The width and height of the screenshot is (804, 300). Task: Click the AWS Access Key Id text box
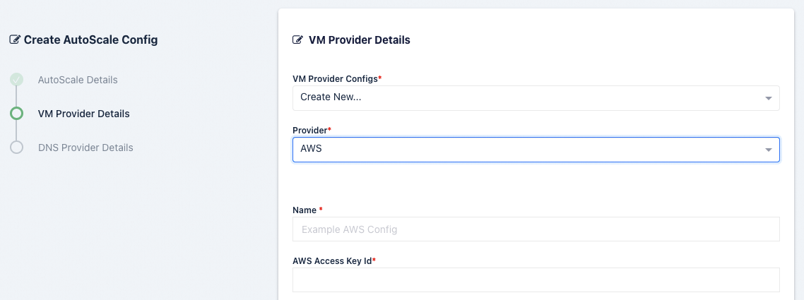pos(536,280)
